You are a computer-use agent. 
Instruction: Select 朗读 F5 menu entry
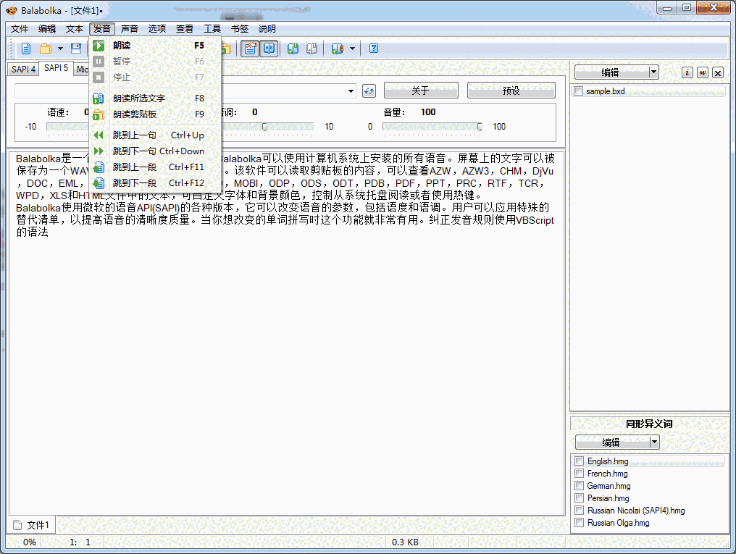[155, 46]
